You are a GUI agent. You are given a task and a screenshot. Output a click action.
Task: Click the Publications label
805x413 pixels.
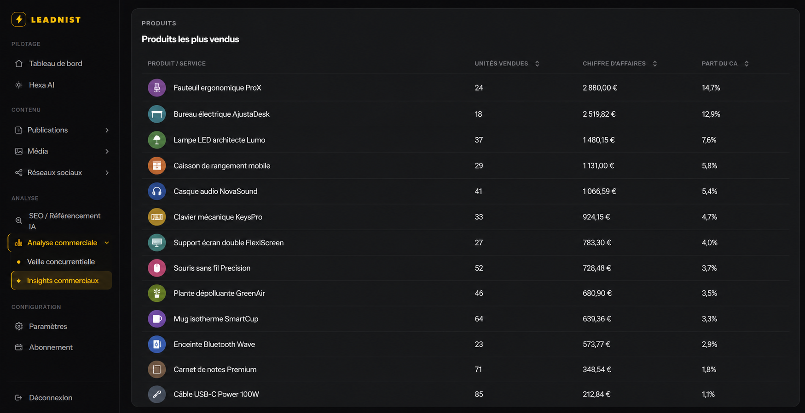pyautogui.click(x=47, y=130)
